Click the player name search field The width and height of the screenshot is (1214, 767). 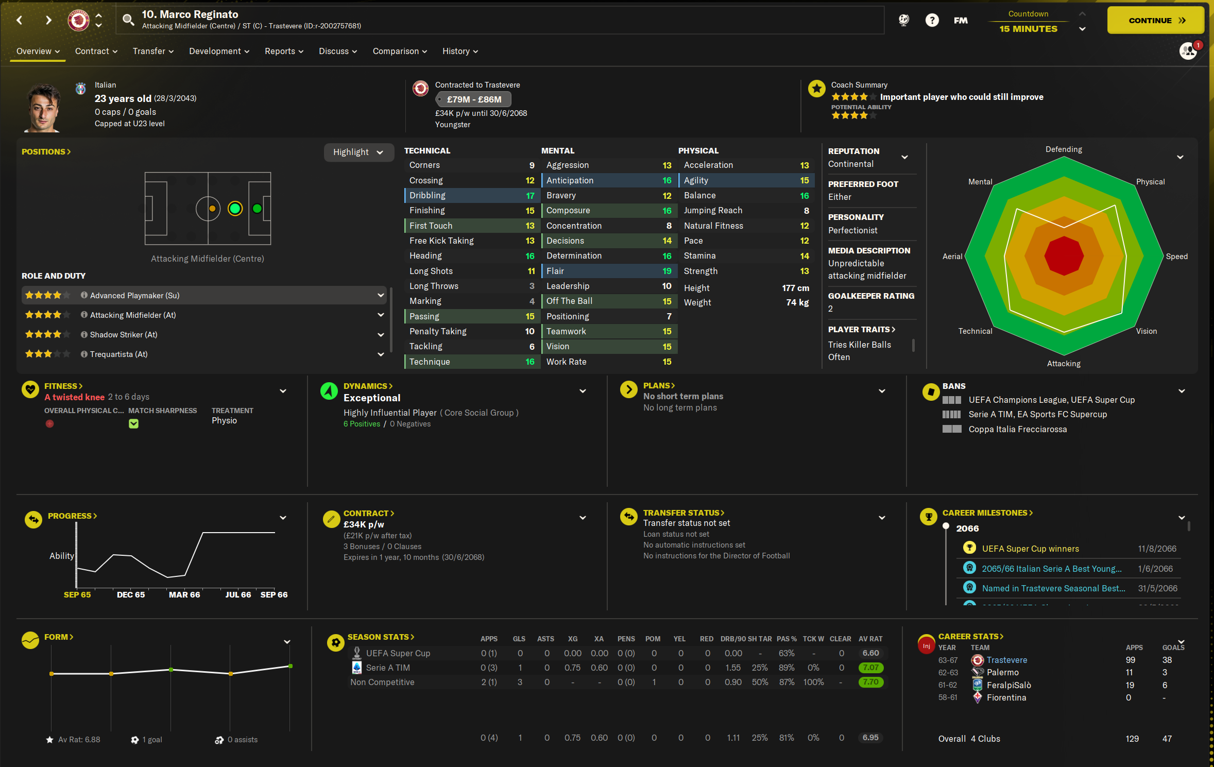pos(500,20)
